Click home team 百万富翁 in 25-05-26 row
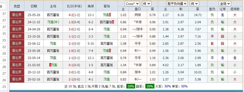Image resolution: width=244 pixels, height=92 pixels. pyautogui.click(x=53, y=15)
